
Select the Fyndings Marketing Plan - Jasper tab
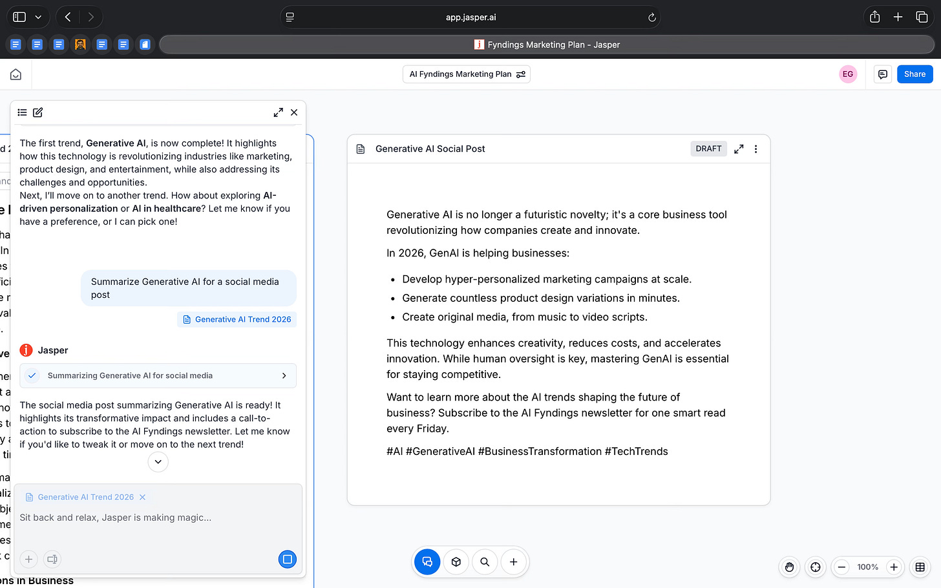(547, 45)
